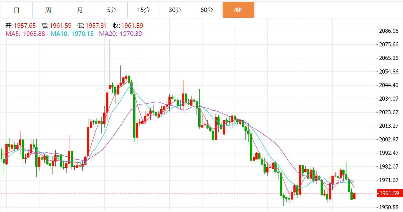Click the 2054.86 price axis label
Screen dimensions: 403x212
click(389, 71)
